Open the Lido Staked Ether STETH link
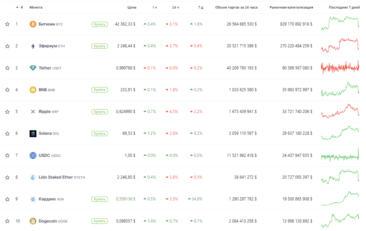The height and width of the screenshot is (231, 366). coord(61,177)
